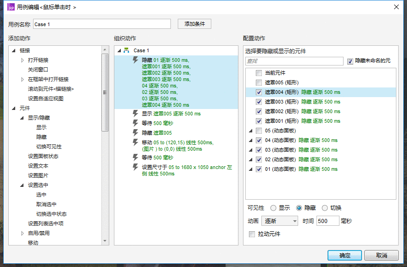Expand the 05 (动态面板) tree node
The image size is (407, 267).
(250, 131)
